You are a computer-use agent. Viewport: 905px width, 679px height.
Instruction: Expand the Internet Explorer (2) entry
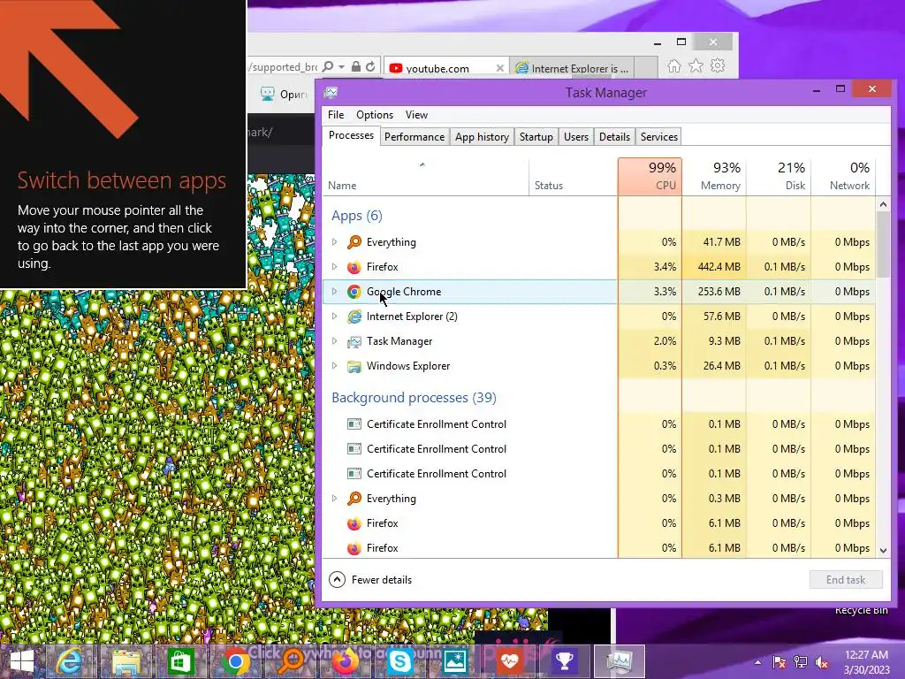point(334,317)
